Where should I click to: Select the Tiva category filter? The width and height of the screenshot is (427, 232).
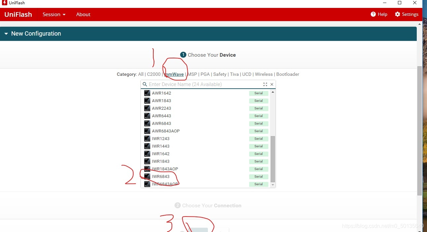[x=234, y=74]
